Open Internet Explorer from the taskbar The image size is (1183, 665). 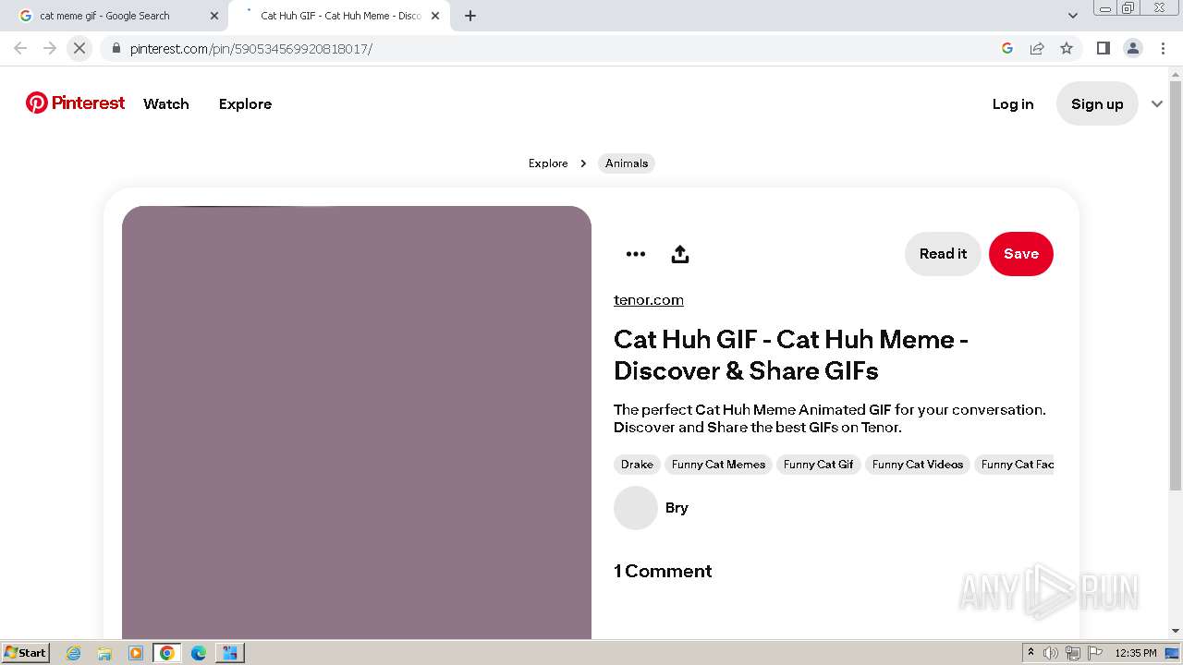pyautogui.click(x=74, y=653)
